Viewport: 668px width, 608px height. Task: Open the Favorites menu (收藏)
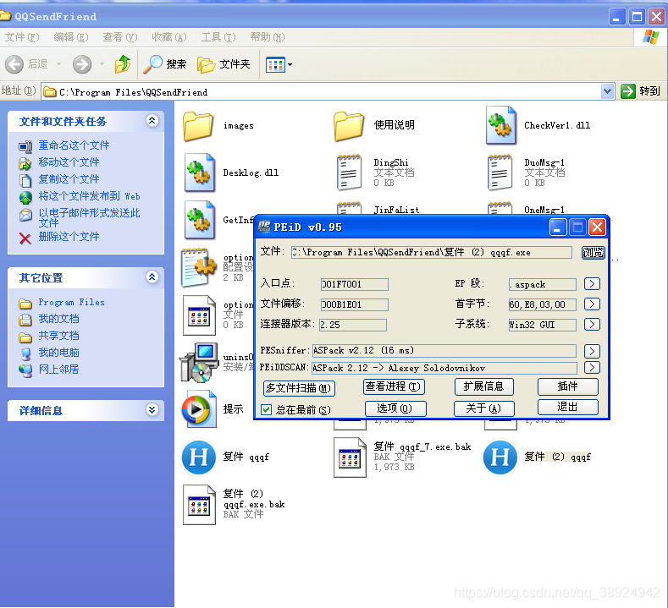click(x=169, y=37)
